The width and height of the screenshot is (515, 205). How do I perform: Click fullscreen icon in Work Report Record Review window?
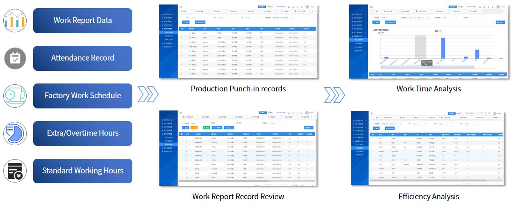(289, 113)
